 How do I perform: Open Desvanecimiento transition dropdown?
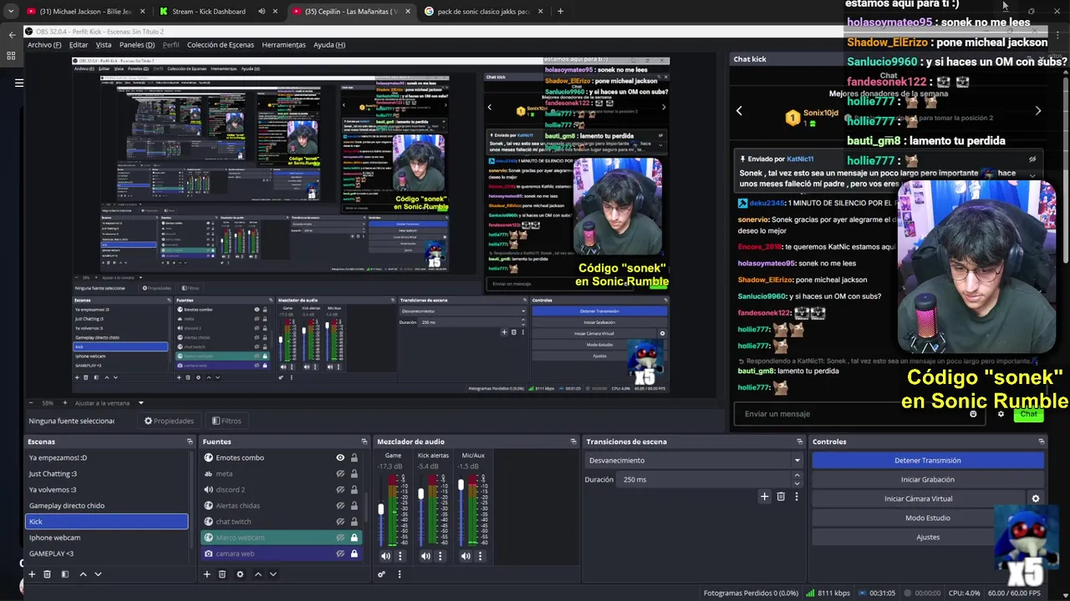pos(694,460)
